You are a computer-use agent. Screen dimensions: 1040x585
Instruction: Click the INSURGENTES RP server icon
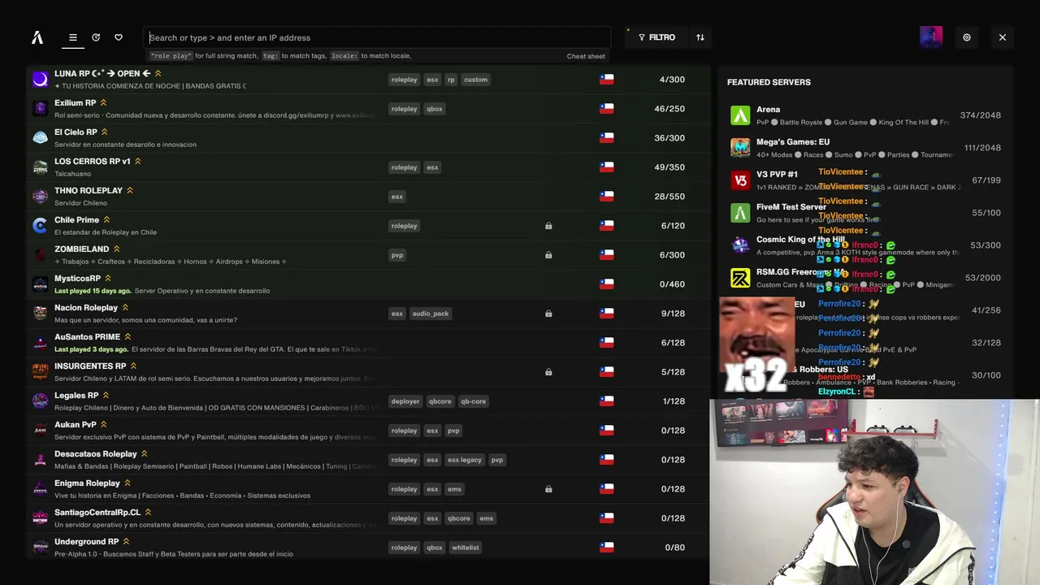pyautogui.click(x=40, y=372)
